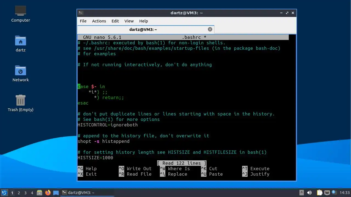Click the ^K Cut shortcut label
Viewport: 351px width, 197px height.
pyautogui.click(x=209, y=169)
